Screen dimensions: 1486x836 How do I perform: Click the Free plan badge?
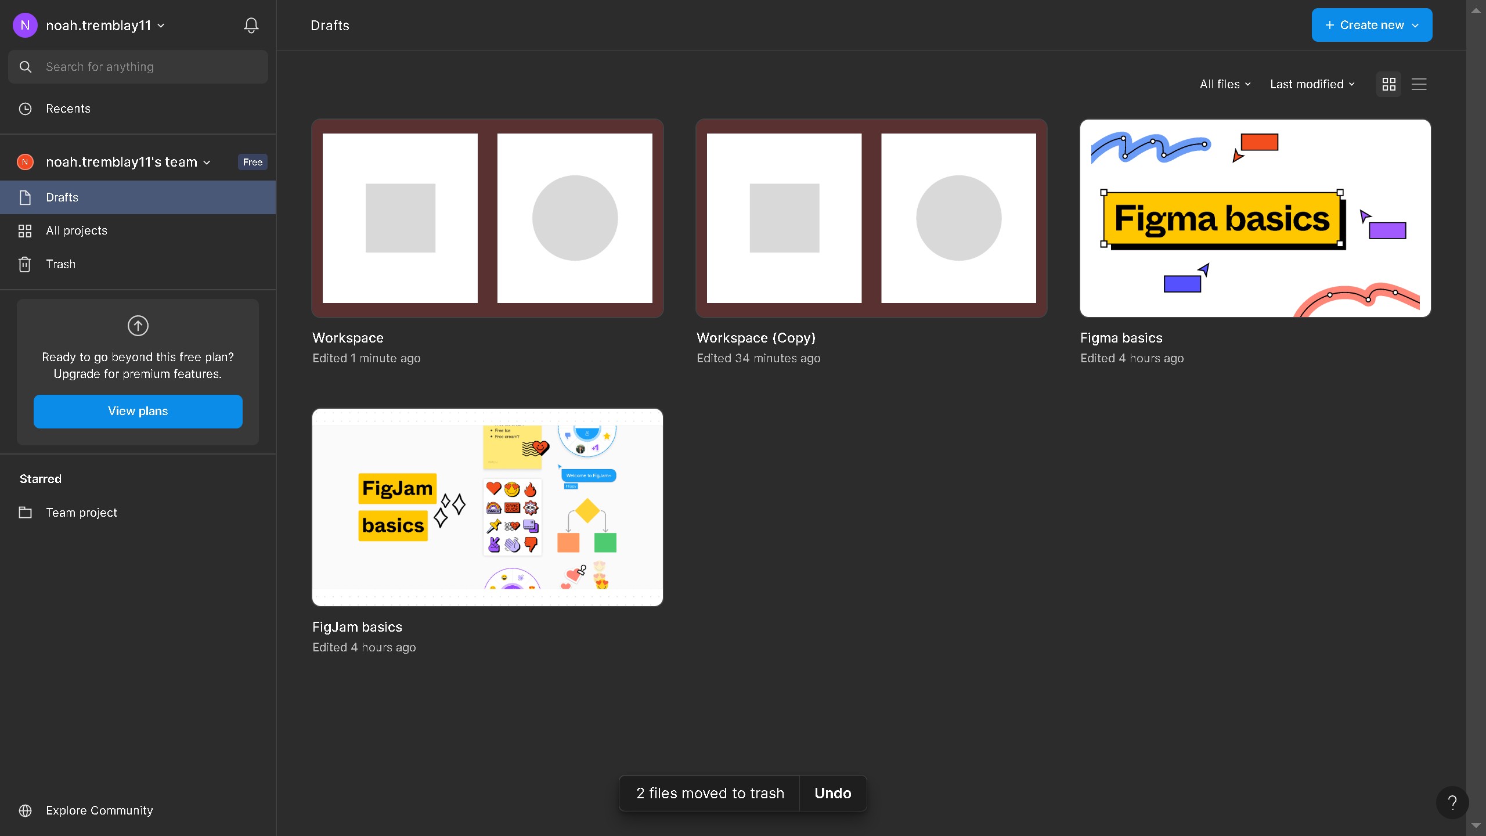click(252, 162)
